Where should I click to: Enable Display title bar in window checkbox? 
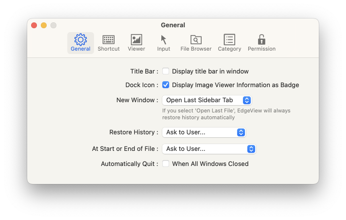(166, 71)
